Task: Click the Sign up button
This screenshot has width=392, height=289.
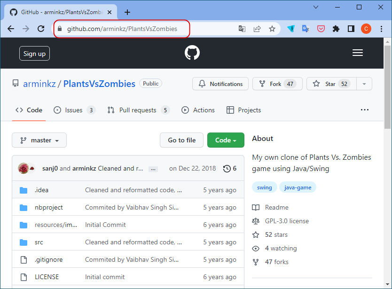Action: pyautogui.click(x=34, y=54)
